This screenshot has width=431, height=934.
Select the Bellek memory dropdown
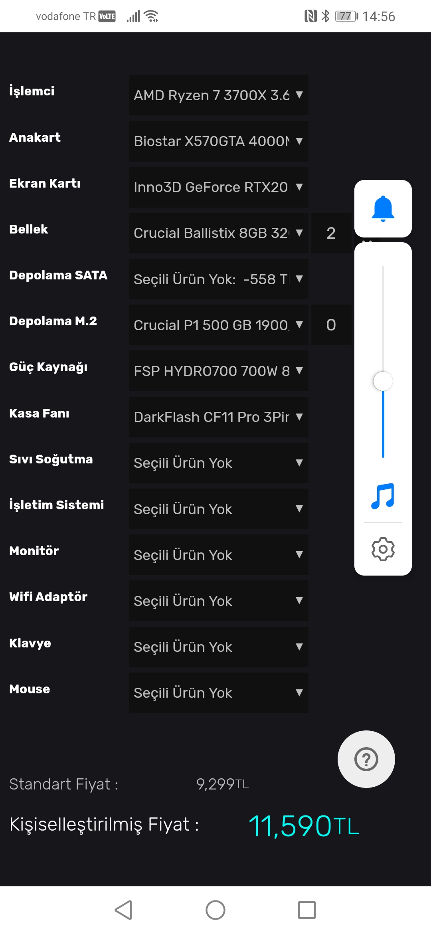pyautogui.click(x=218, y=233)
